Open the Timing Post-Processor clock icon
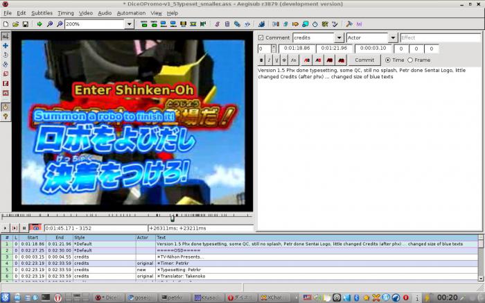The image size is (485, 303). (315, 24)
